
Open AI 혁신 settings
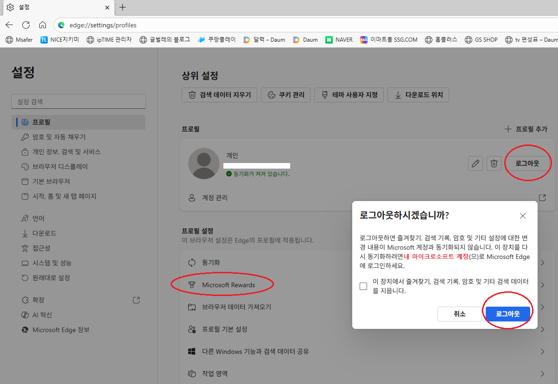(x=78, y=315)
